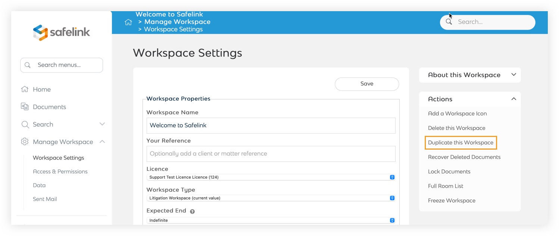The height and width of the screenshot is (236, 559).
Task: Open the Workspace Type dropdown
Action: click(x=271, y=198)
